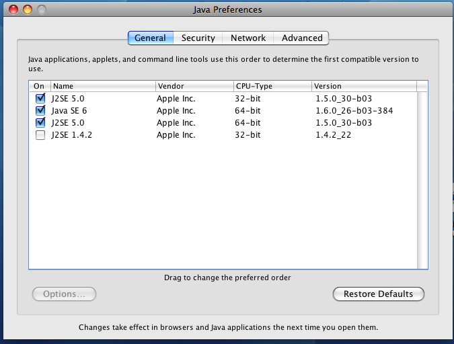Click the vertical scrollbar in the list

(x=422, y=181)
